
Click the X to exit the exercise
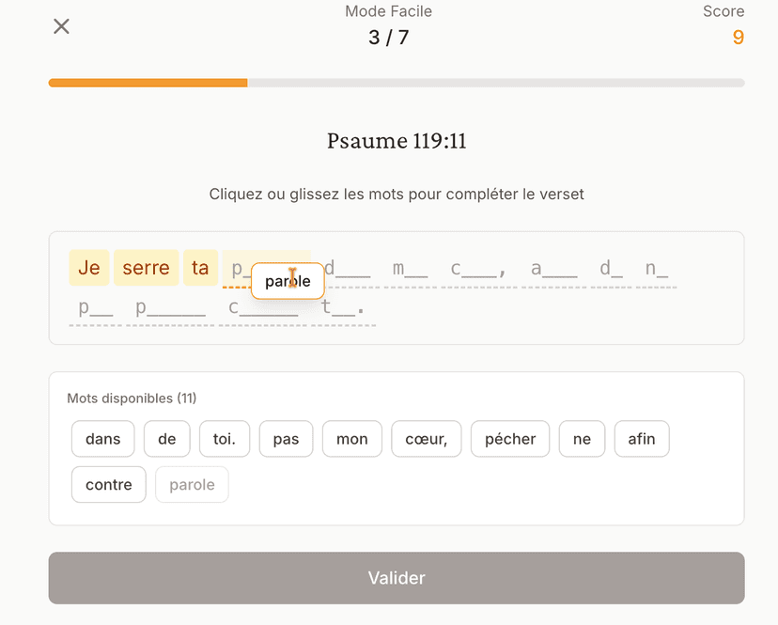61,26
